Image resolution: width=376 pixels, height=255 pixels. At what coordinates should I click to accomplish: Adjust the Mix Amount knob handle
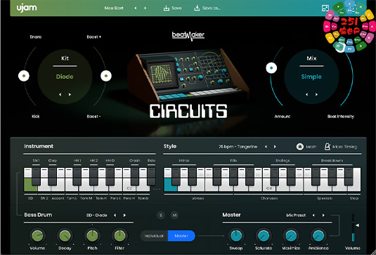pos(271,68)
